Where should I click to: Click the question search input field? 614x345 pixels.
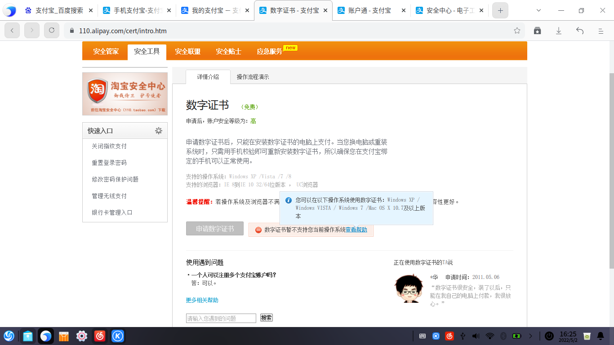220,318
